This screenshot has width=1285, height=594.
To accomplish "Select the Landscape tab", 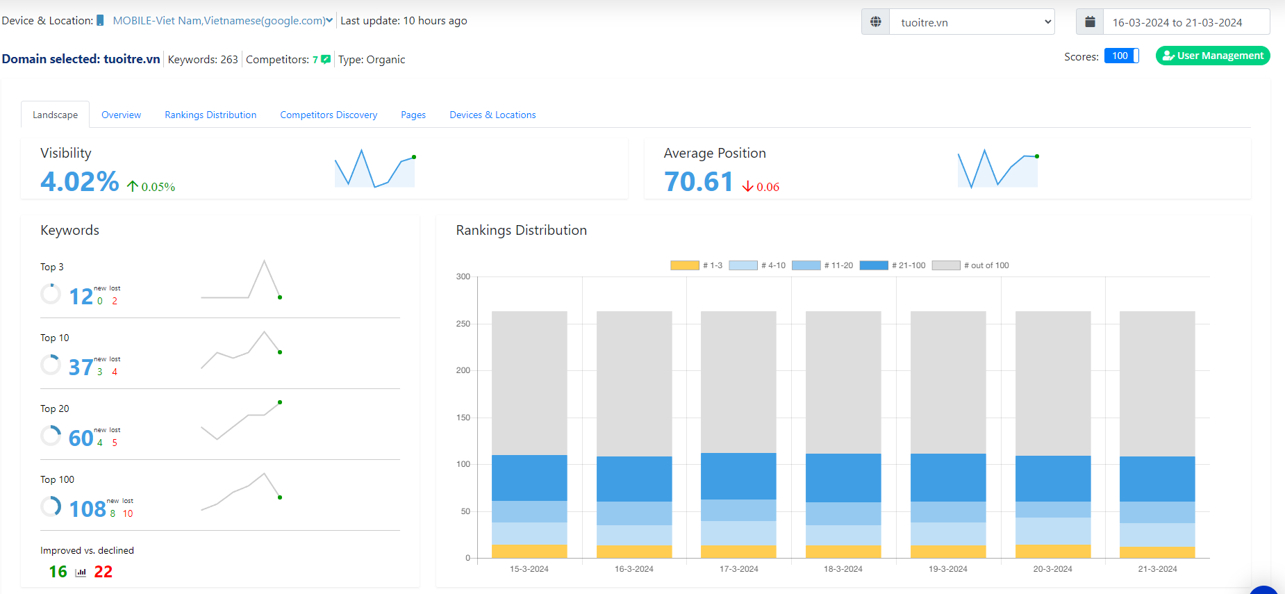I will [55, 115].
